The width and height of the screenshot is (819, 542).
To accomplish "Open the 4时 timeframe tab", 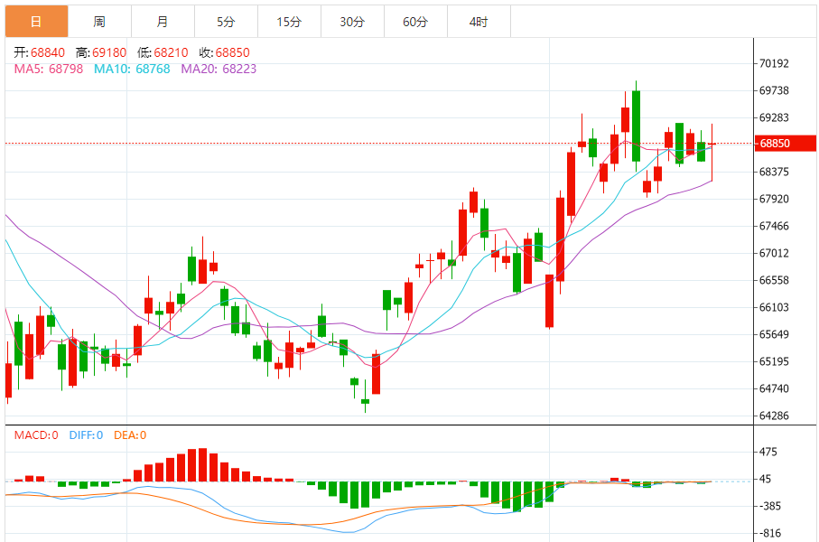I will point(479,22).
